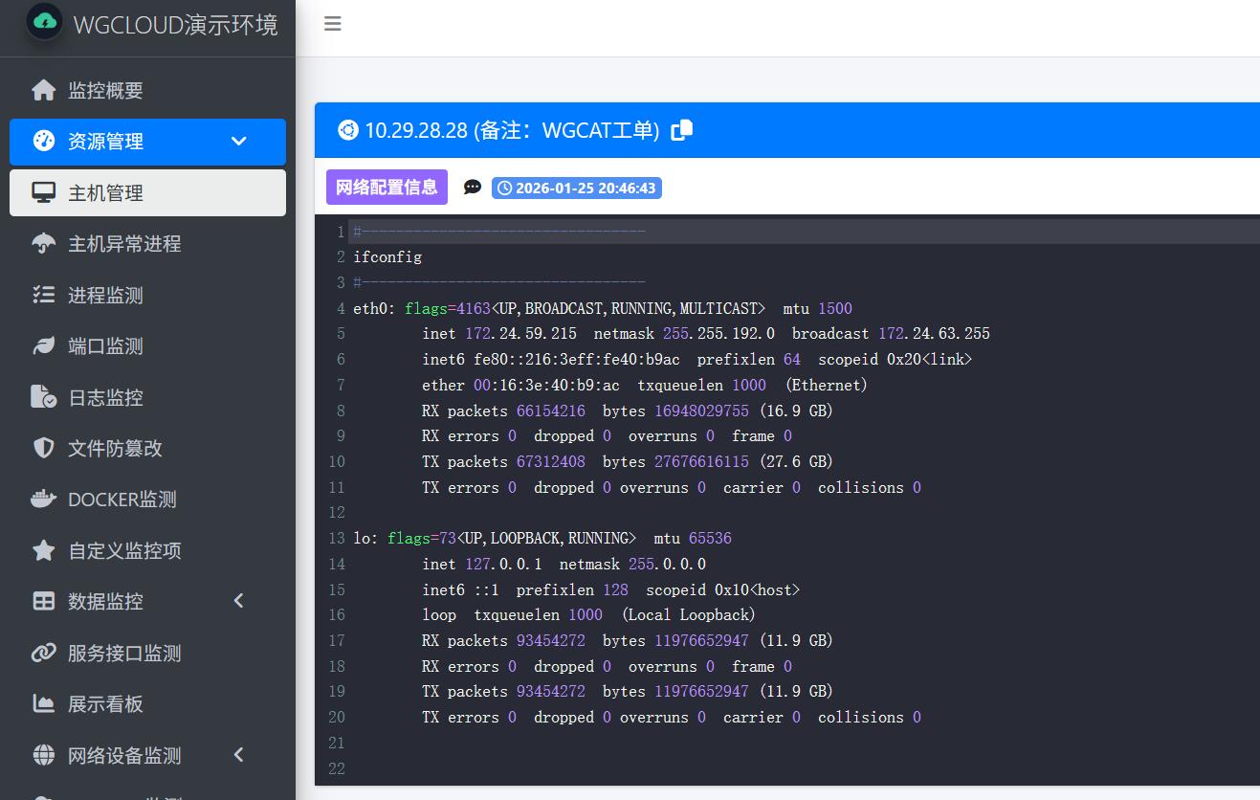Click the 服务接口监测 link icon
This screenshot has width=1260, height=800.
click(43, 653)
